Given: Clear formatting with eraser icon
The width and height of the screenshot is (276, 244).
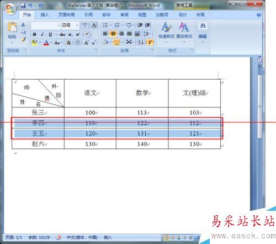Looking at the screenshot, I should click(x=88, y=34).
